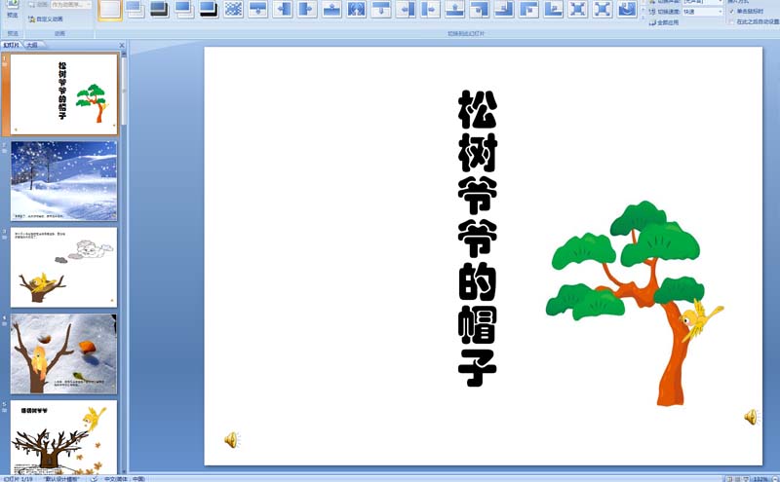Click the zoom percentage in the status bar
The image size is (780, 482).
pos(760,479)
